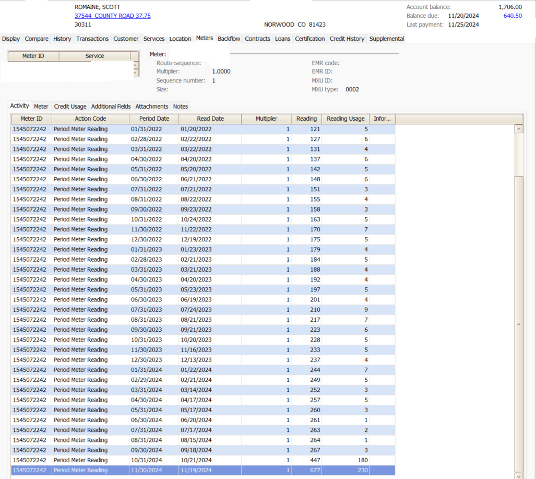Go to the Services tab
Screen dimensions: 536x479
[x=154, y=39]
